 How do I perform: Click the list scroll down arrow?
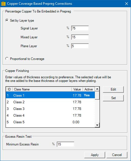point(97,125)
